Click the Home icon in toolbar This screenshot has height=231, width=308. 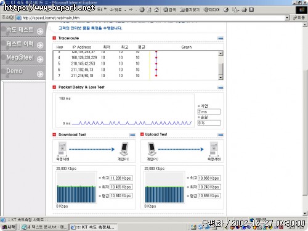pyautogui.click(x=156, y=10)
